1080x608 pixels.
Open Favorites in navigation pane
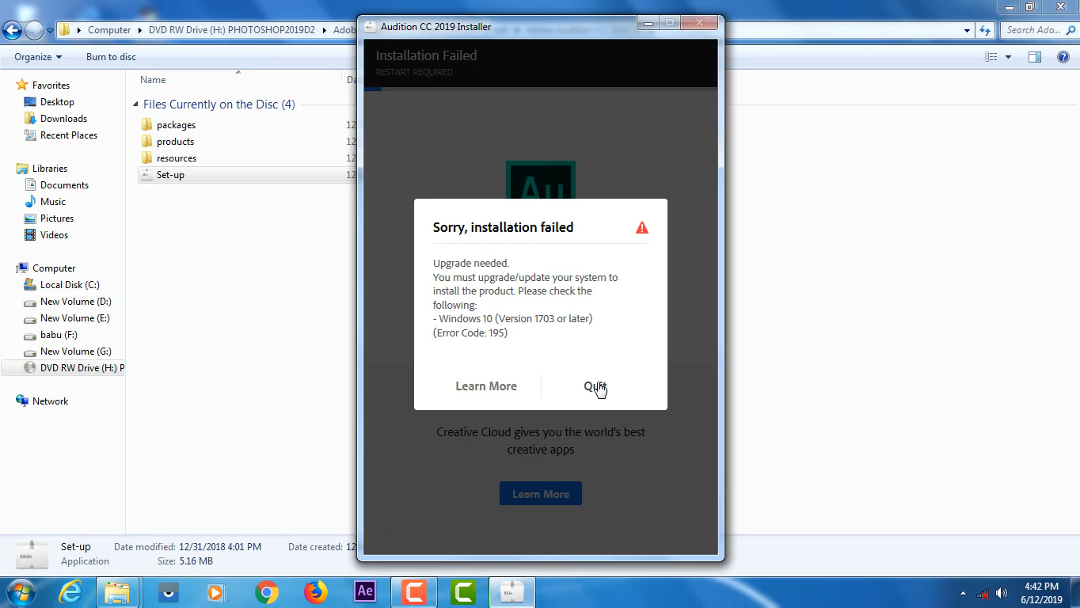51,85
